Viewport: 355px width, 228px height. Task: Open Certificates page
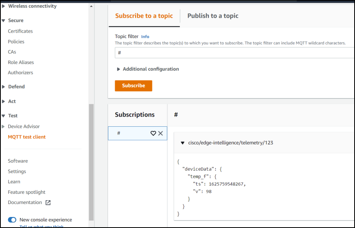coord(20,31)
